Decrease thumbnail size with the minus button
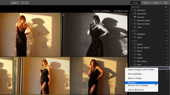 tap(22, 3)
